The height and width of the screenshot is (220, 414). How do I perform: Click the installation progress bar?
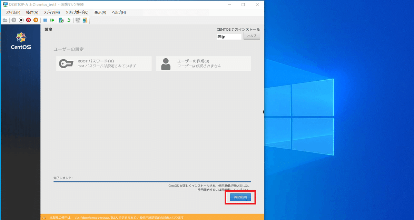click(x=152, y=181)
